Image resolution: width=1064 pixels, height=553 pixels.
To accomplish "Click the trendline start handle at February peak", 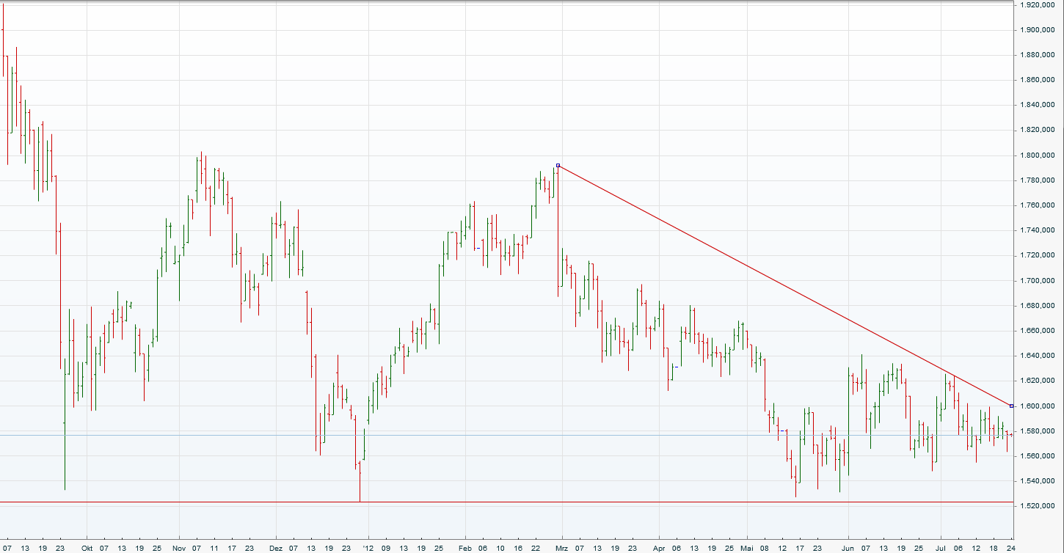I will 558,166.
